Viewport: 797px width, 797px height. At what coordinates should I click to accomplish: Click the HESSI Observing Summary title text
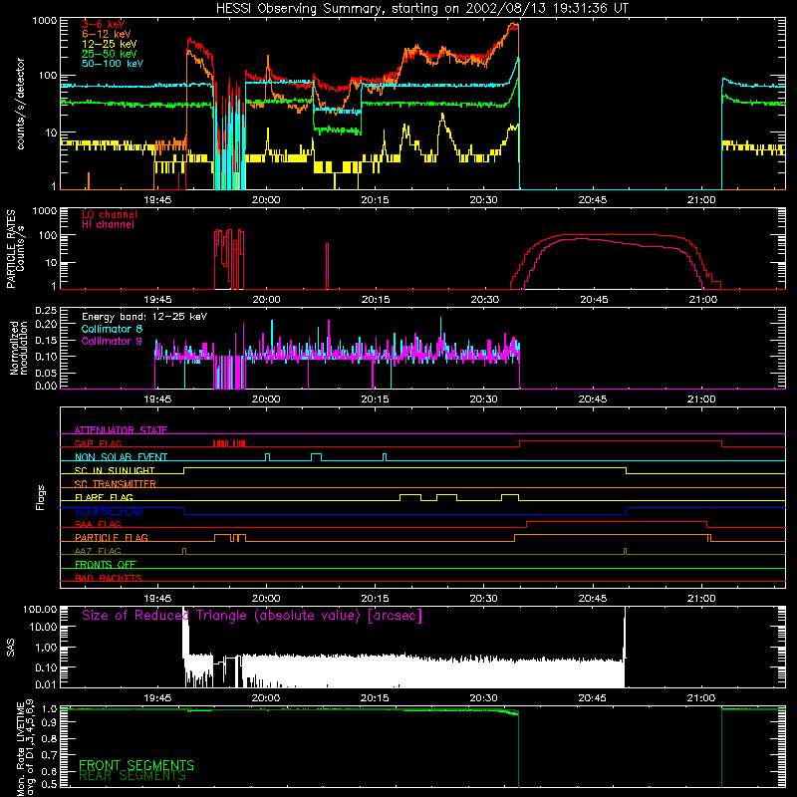421,9
